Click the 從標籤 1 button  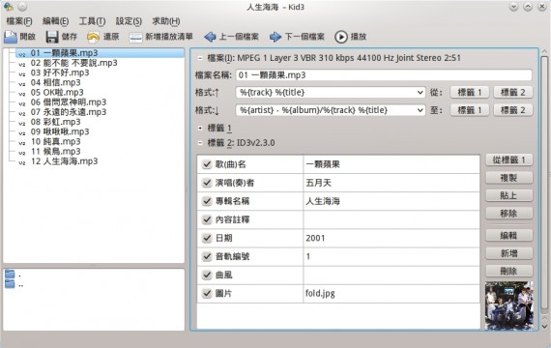(508, 159)
